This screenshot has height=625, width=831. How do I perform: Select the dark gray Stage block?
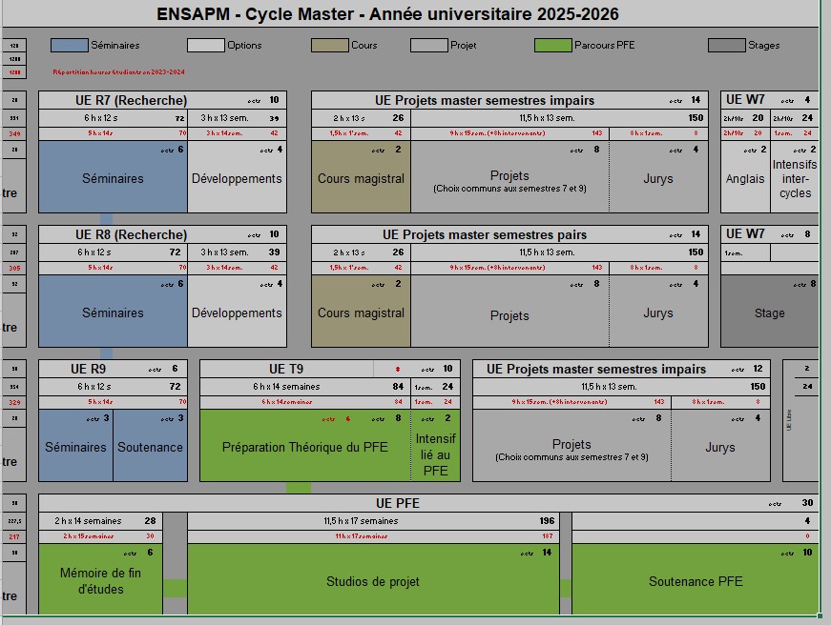coord(769,312)
